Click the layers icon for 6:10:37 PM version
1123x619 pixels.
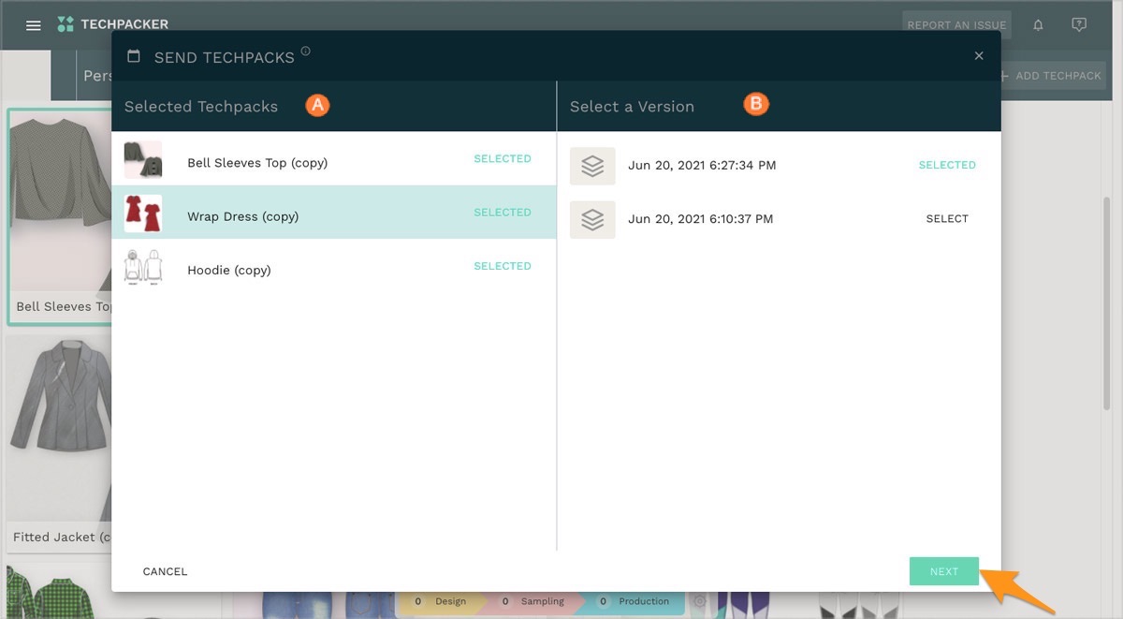[x=592, y=219]
